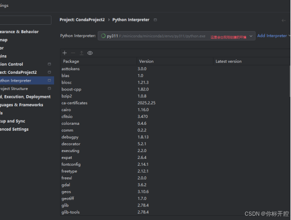291x220 pixels.
Task: Click the back arrow in settings header
Action: point(284,21)
